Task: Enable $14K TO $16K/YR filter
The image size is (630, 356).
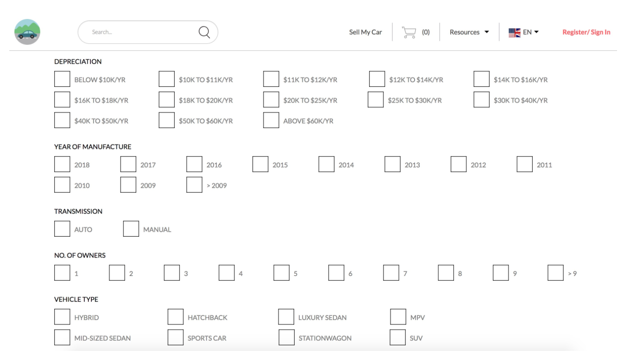Action: 481,80
